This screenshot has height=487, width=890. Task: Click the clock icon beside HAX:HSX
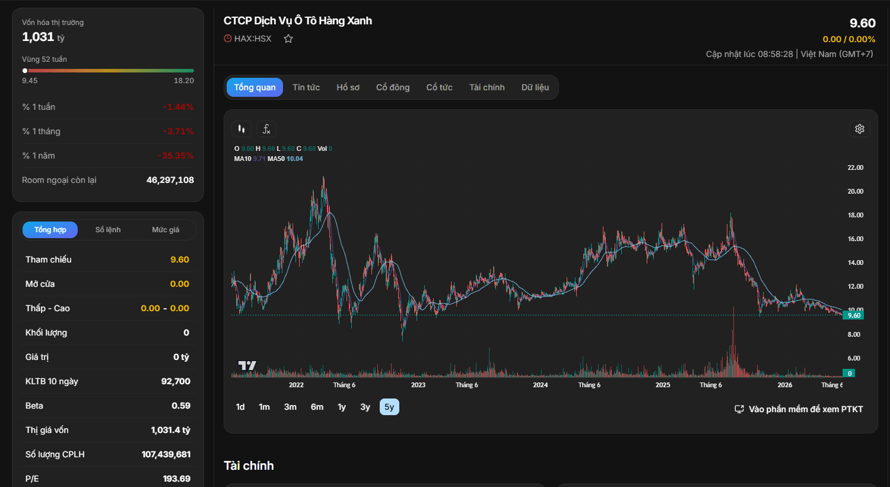click(227, 39)
